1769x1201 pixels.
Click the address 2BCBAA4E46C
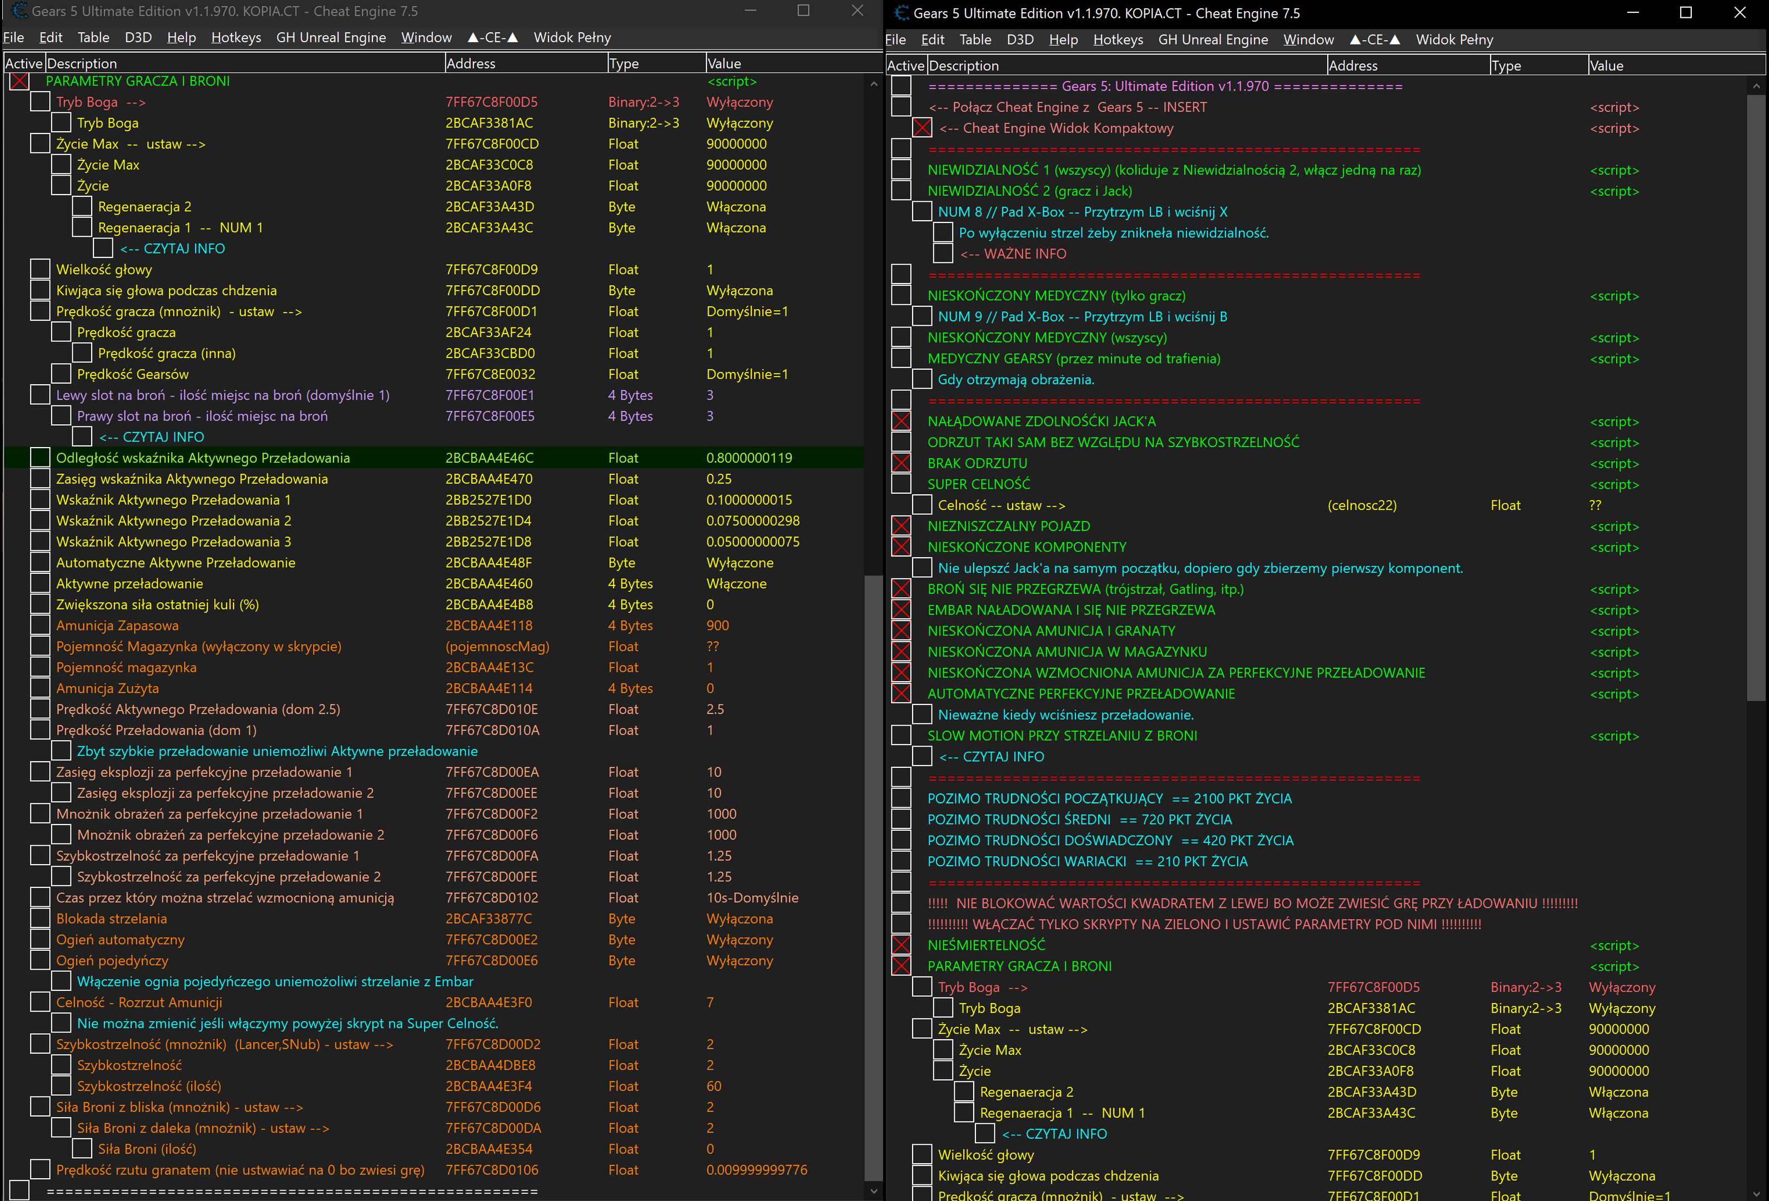click(490, 458)
